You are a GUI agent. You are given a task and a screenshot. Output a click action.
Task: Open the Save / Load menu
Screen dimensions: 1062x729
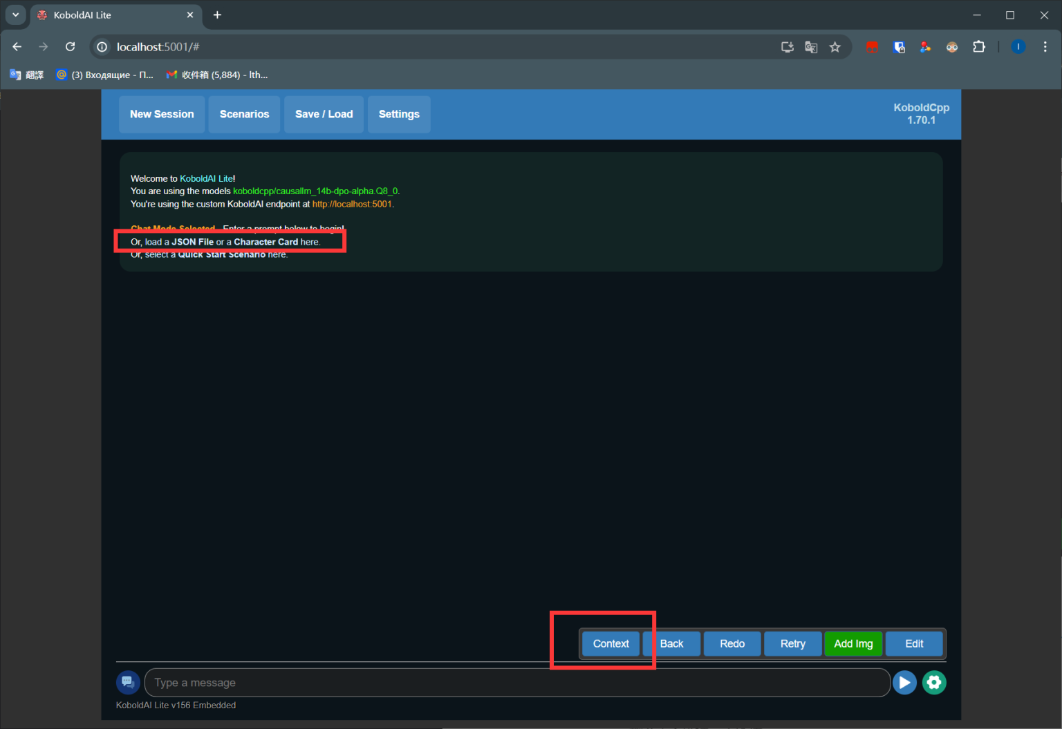[324, 114]
